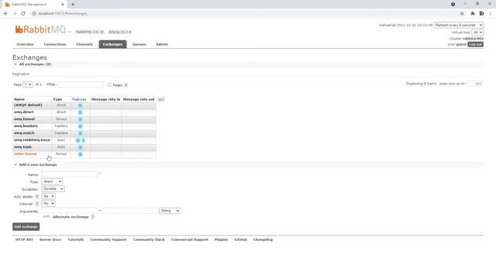Click the +/- column chooser button
Screen dimensions: 496x279
pos(161,99)
